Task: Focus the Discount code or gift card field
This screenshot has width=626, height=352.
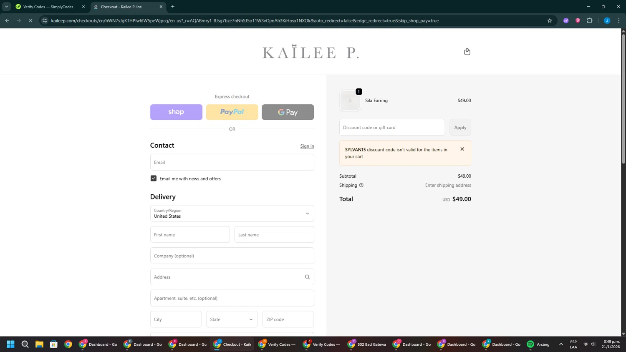Action: pos(392,128)
